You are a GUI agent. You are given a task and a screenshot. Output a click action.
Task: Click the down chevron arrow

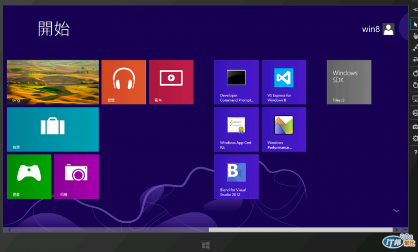pyautogui.click(x=397, y=211)
